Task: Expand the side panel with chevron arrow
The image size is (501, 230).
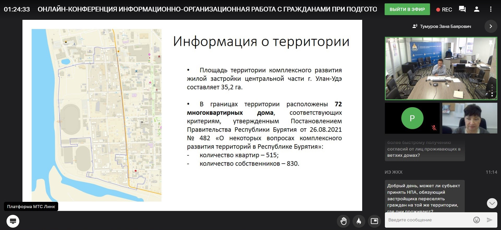Action: pos(491,26)
